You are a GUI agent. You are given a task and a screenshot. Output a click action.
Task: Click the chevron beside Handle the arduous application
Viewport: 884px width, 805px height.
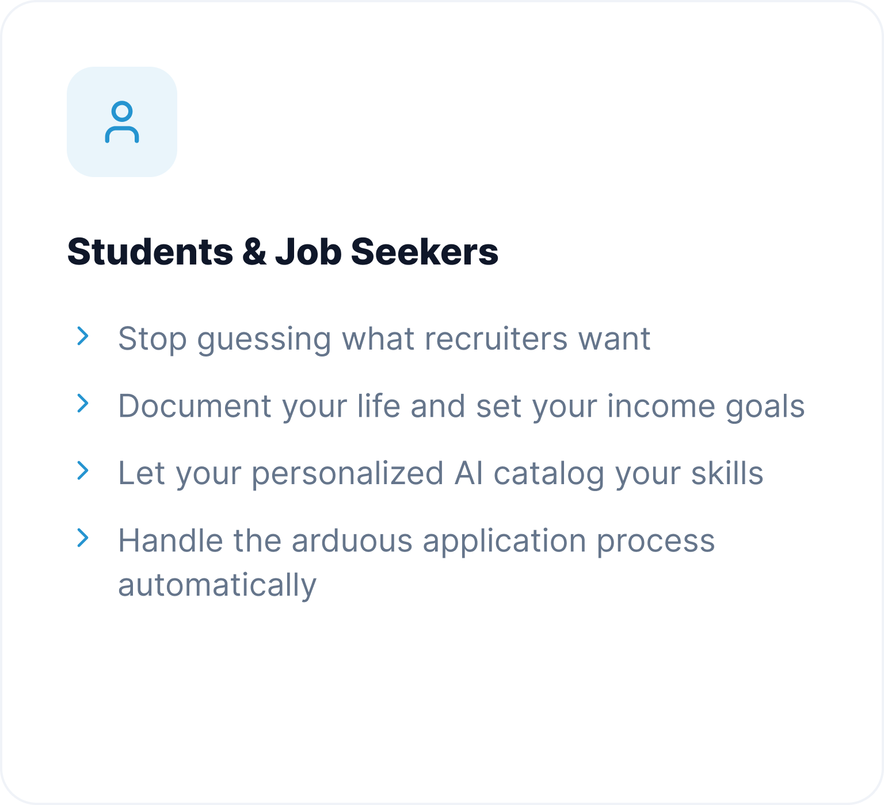[x=83, y=538]
